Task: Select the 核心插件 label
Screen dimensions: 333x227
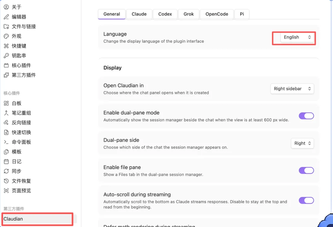Action: (22, 65)
